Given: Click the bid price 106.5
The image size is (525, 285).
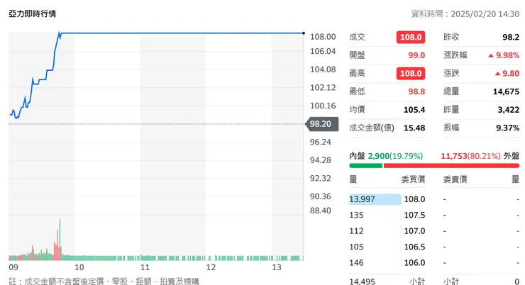Looking at the screenshot, I should click(414, 247).
